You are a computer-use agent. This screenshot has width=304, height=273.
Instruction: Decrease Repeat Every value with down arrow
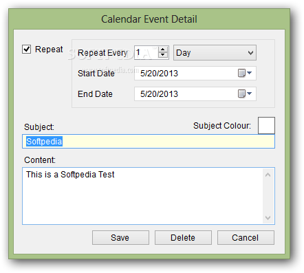coord(163,55)
